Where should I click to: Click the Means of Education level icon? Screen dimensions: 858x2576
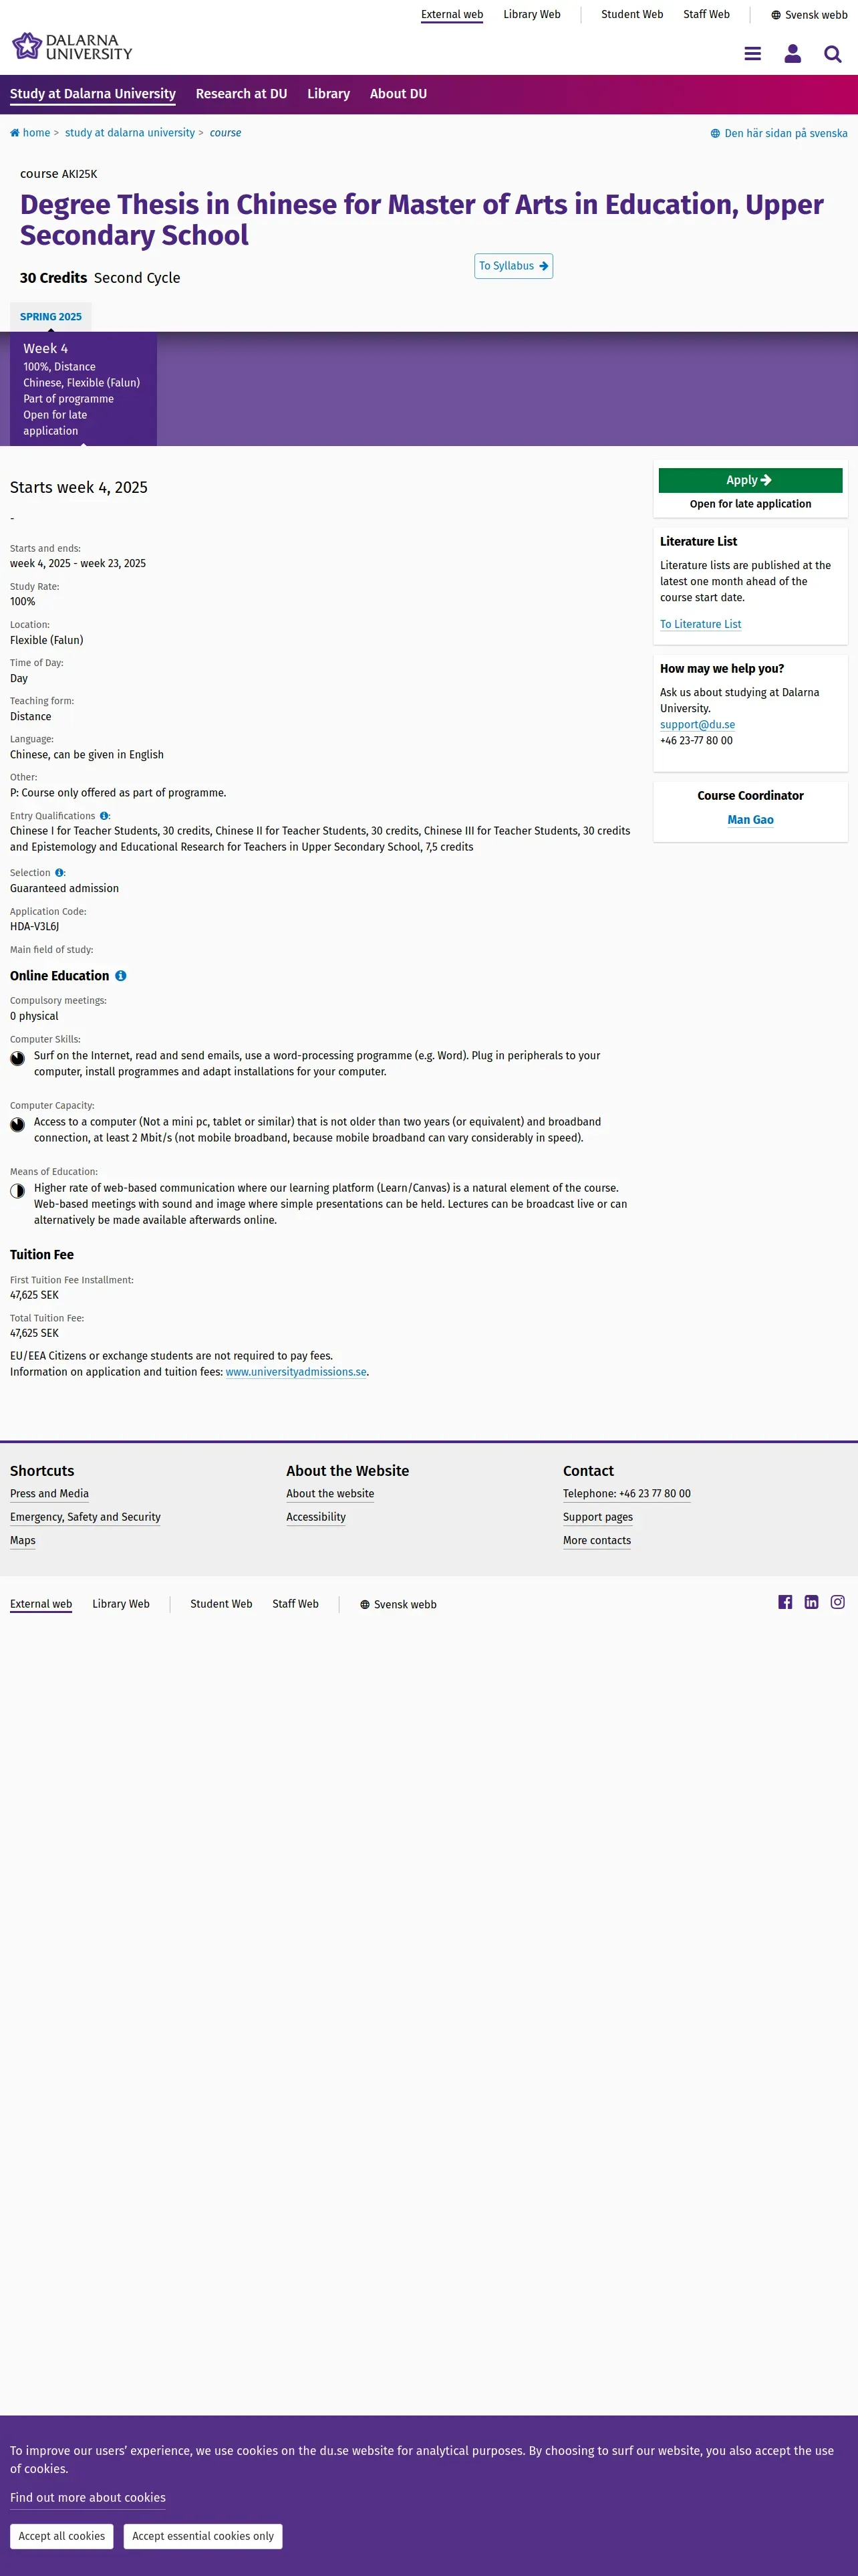coord(17,1190)
